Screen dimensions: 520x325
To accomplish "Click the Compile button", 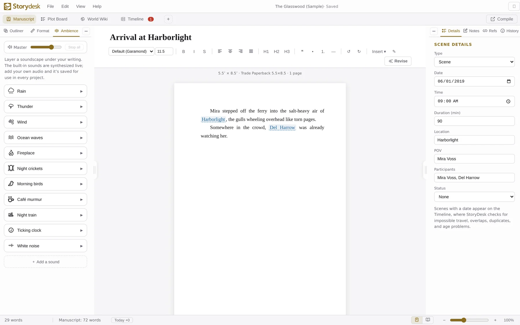I will (x=502, y=19).
